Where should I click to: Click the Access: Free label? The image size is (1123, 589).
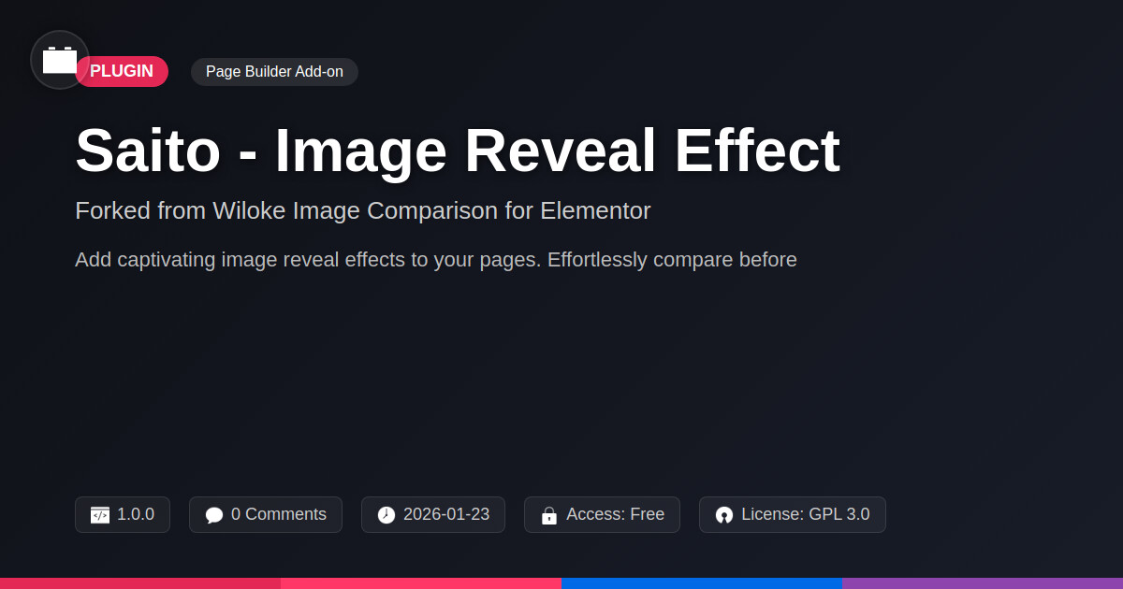615,514
